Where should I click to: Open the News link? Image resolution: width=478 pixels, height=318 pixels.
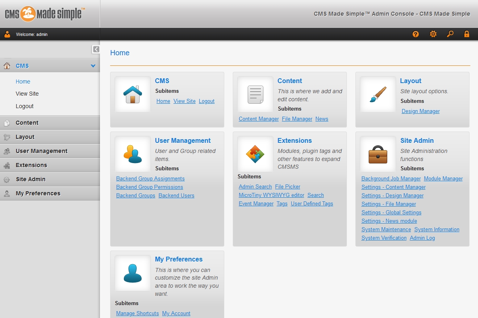[x=321, y=119]
